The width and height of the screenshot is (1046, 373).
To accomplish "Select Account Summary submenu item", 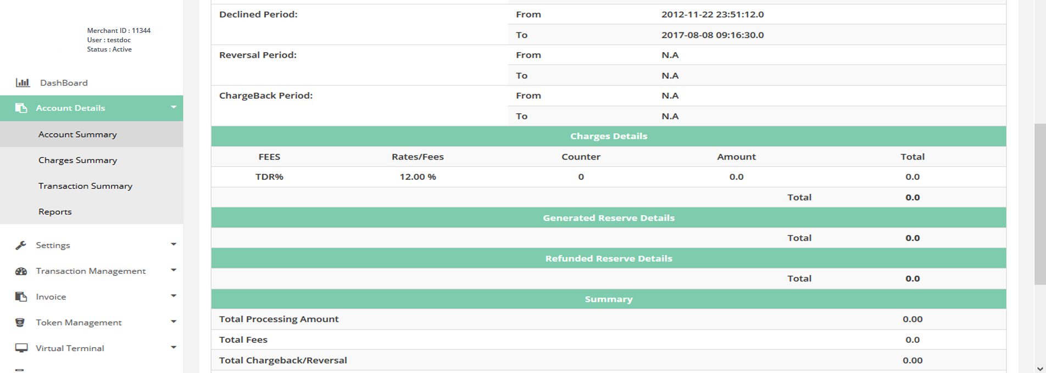I will (x=77, y=134).
